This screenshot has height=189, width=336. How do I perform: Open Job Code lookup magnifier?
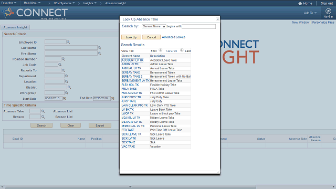tap(60, 65)
